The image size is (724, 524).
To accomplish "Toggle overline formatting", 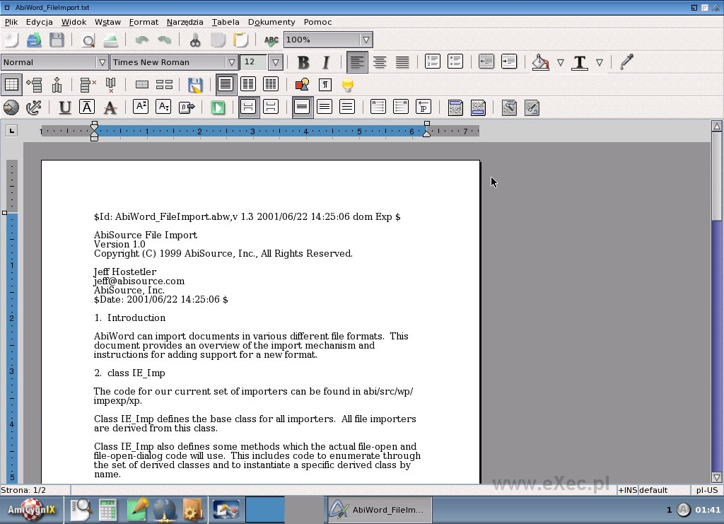I will (x=87, y=107).
